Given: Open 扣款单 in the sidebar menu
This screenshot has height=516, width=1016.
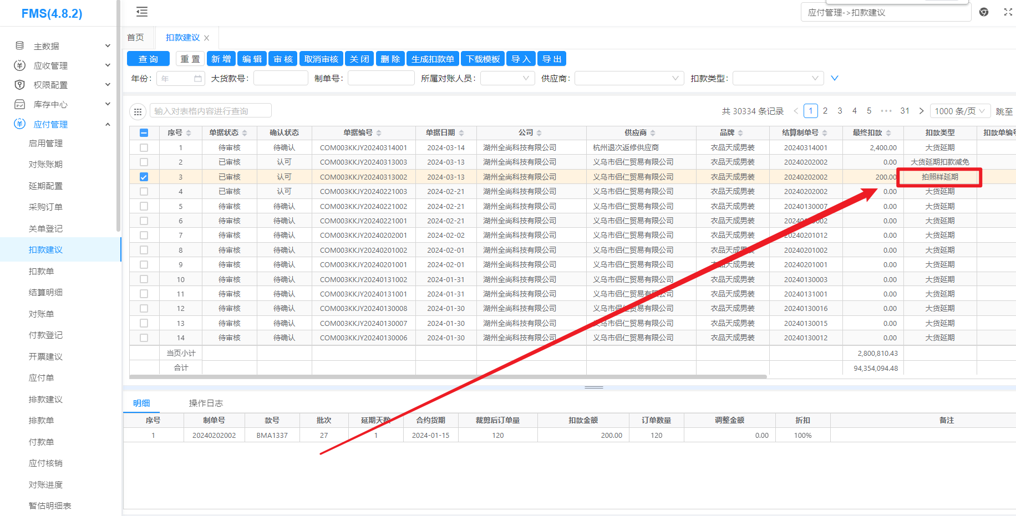Looking at the screenshot, I should pos(42,271).
